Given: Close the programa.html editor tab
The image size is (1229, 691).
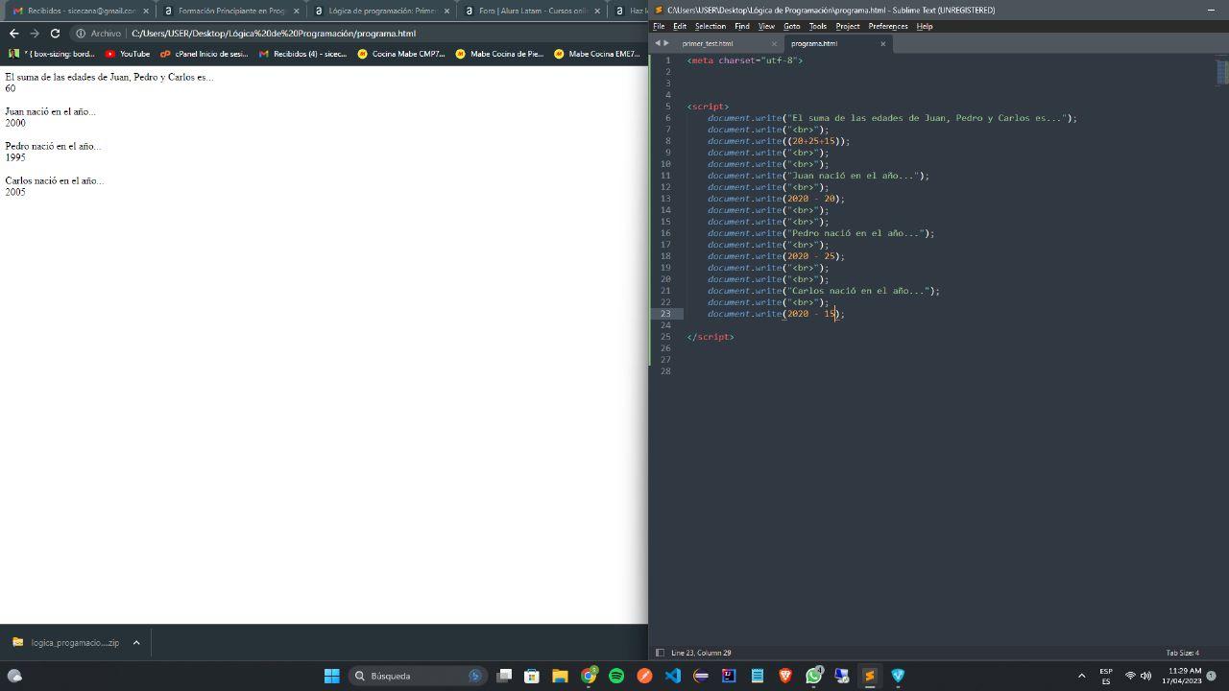Looking at the screenshot, I should click(x=882, y=43).
